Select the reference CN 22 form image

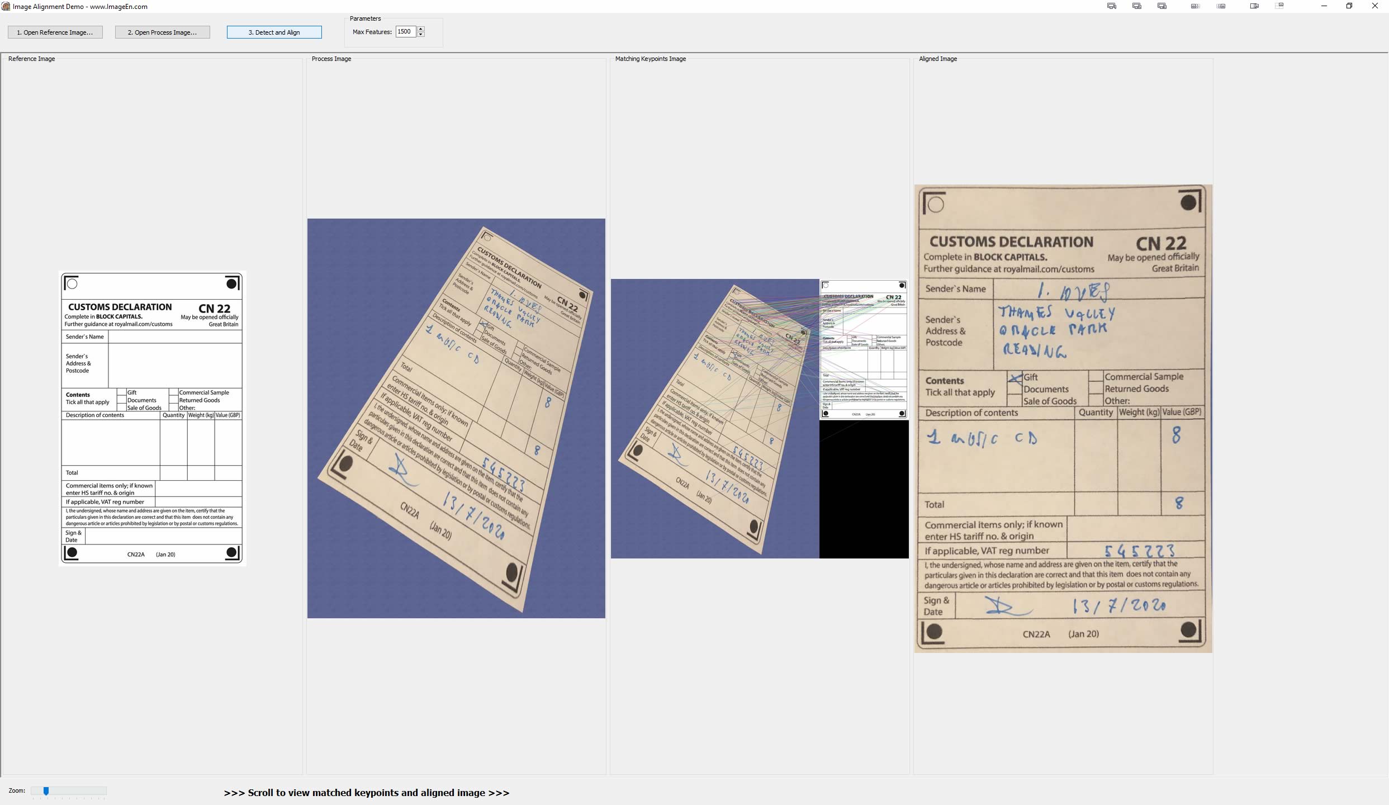(x=152, y=419)
